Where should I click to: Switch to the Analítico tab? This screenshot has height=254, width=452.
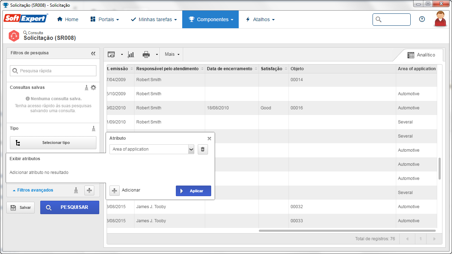[421, 55]
